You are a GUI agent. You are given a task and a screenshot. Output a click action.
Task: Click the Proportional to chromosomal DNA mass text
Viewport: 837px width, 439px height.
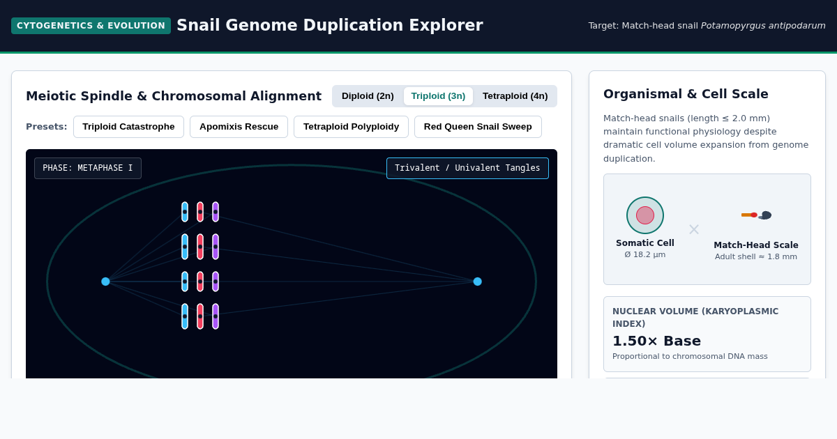click(690, 356)
